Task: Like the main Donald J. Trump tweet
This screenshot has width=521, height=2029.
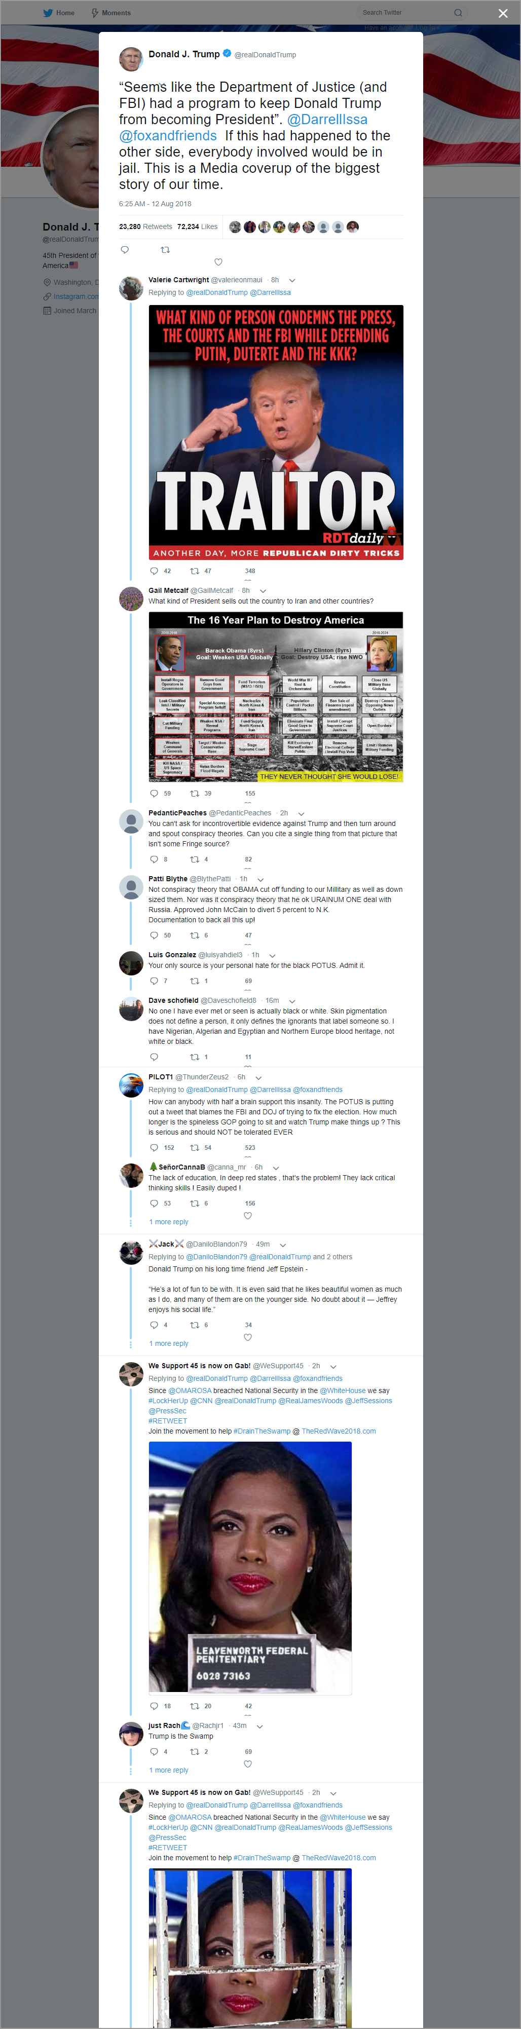Action: point(218,262)
